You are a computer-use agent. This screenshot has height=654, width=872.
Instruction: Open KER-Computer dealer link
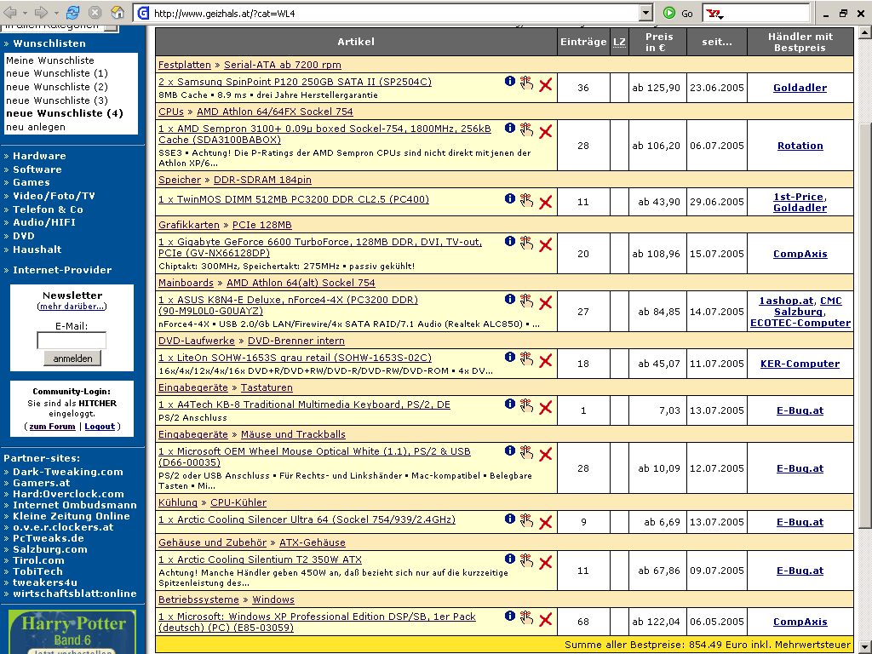[x=800, y=363]
